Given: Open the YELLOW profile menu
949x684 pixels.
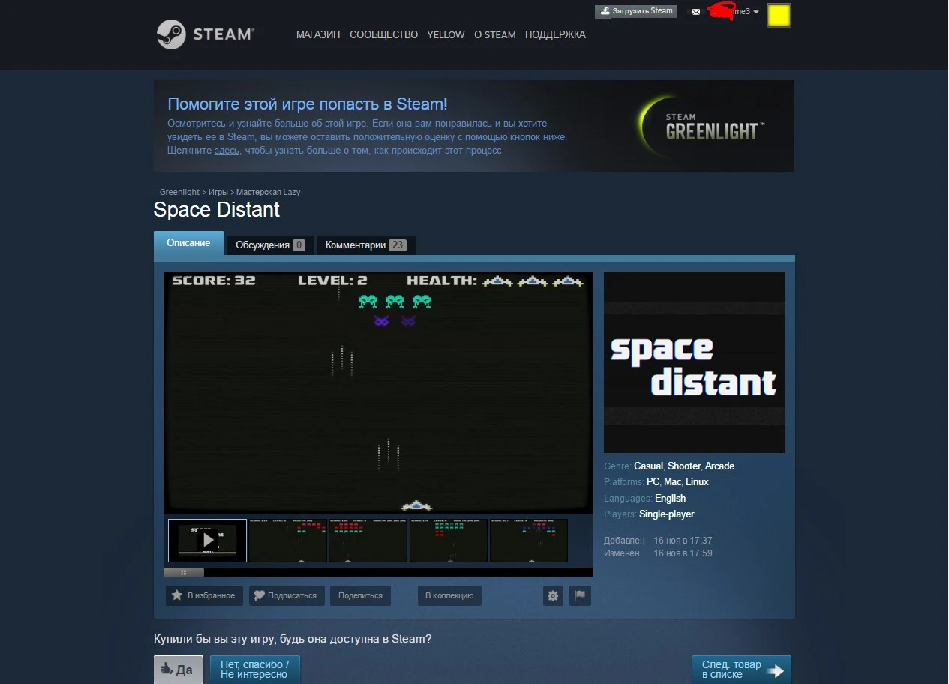Looking at the screenshot, I should (x=446, y=34).
